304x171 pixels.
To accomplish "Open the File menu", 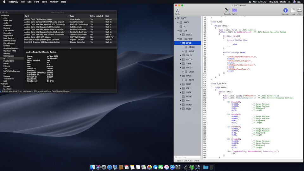I will coord(23,2).
